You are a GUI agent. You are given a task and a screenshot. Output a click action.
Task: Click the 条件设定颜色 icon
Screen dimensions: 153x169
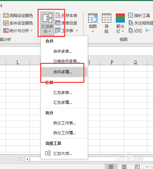point(6,23)
